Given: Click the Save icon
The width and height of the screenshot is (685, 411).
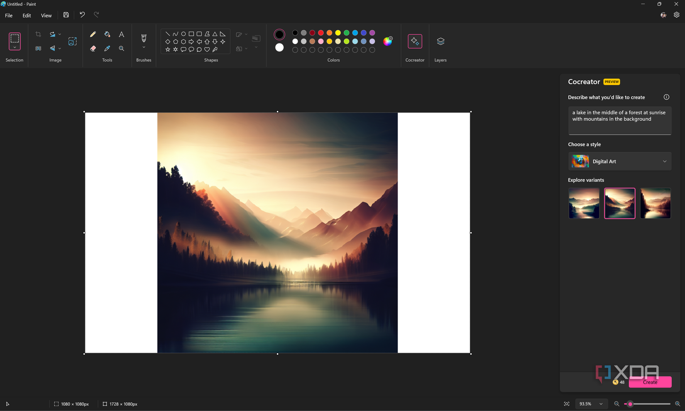Looking at the screenshot, I should [x=66, y=15].
